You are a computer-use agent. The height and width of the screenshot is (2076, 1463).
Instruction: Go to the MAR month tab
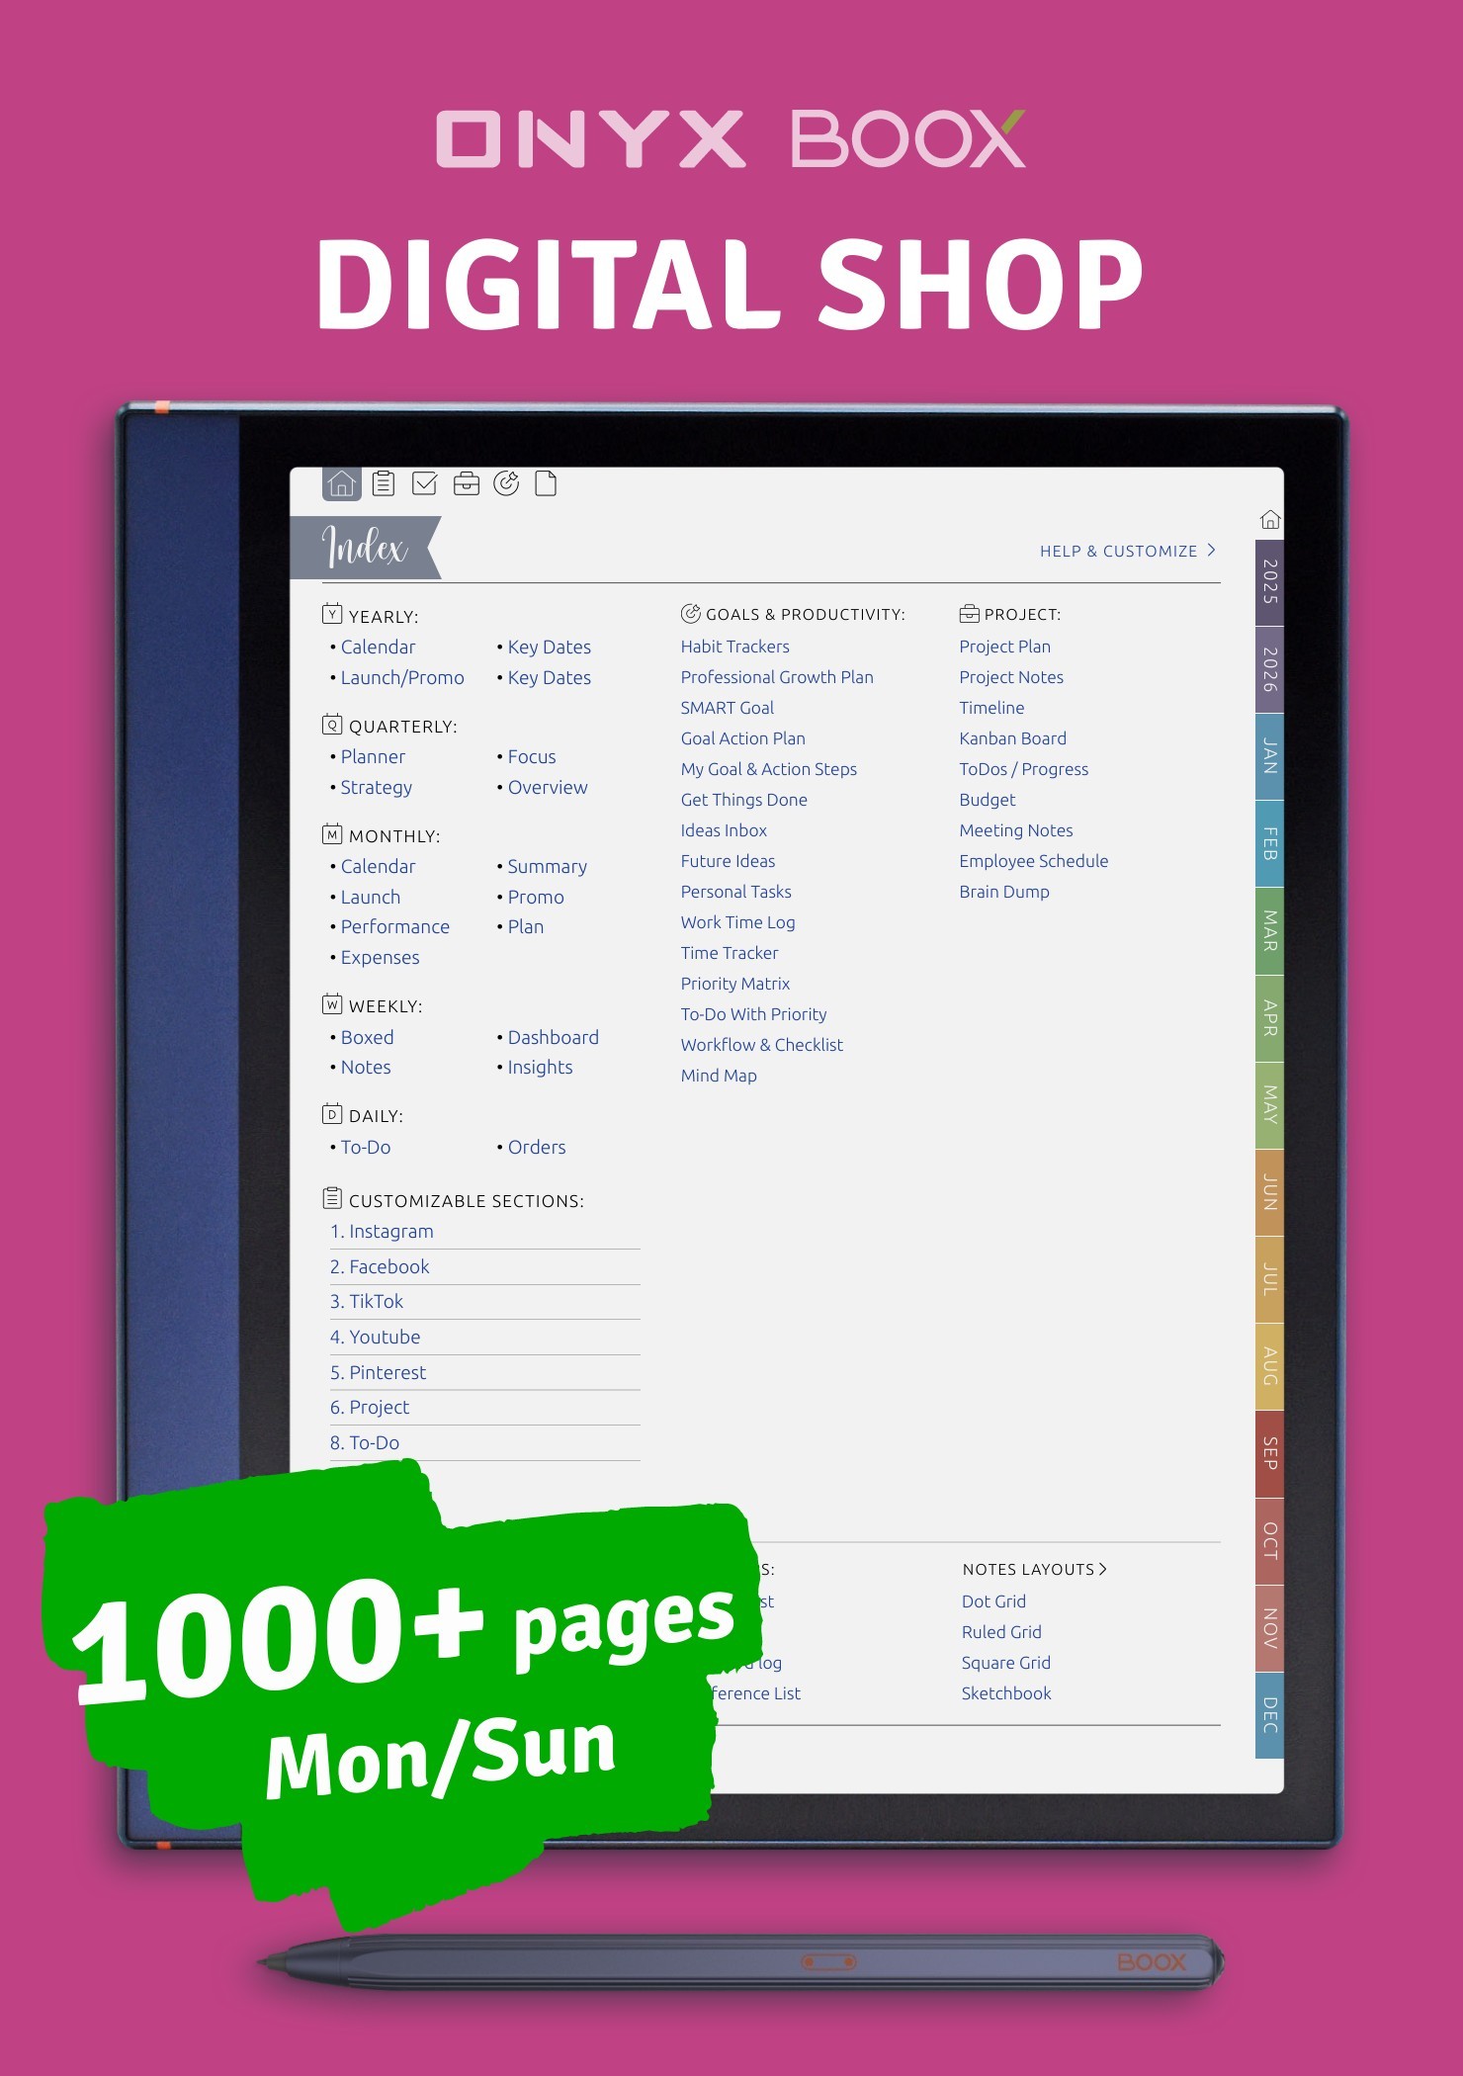click(x=1269, y=931)
